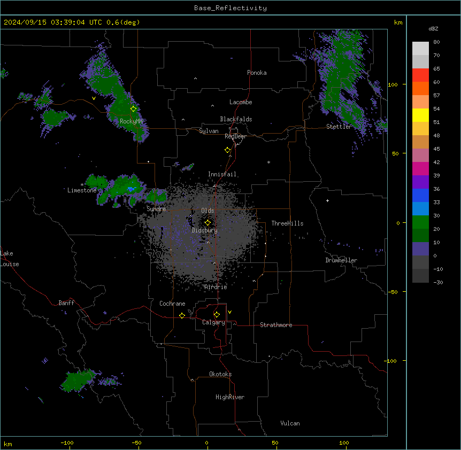Click the yellow diamond marker south of RedDeer
461x450 pixels.
pos(228,150)
